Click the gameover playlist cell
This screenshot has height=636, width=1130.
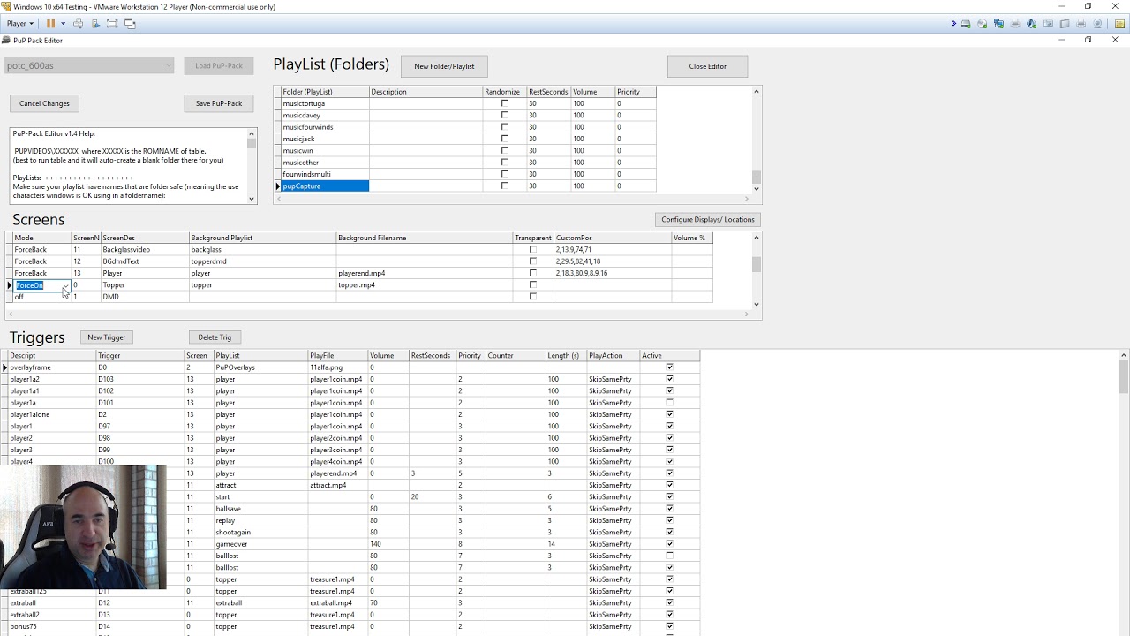tap(260, 544)
